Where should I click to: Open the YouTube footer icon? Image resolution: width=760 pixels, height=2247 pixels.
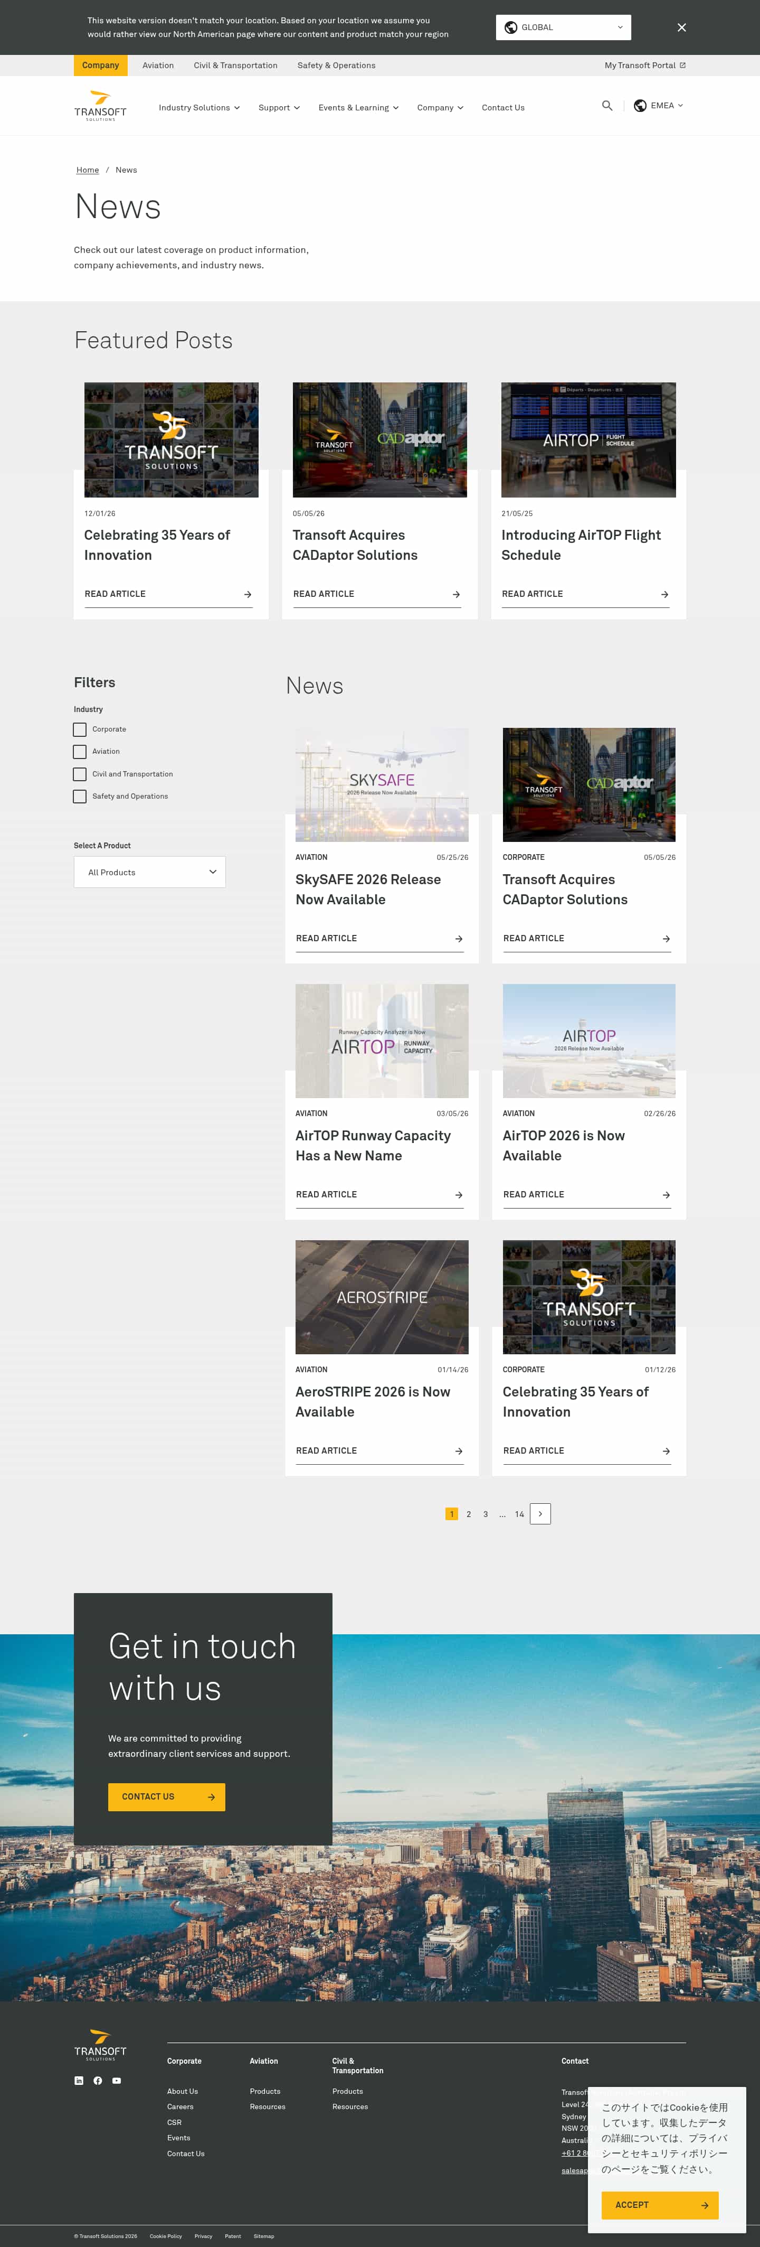[117, 2081]
